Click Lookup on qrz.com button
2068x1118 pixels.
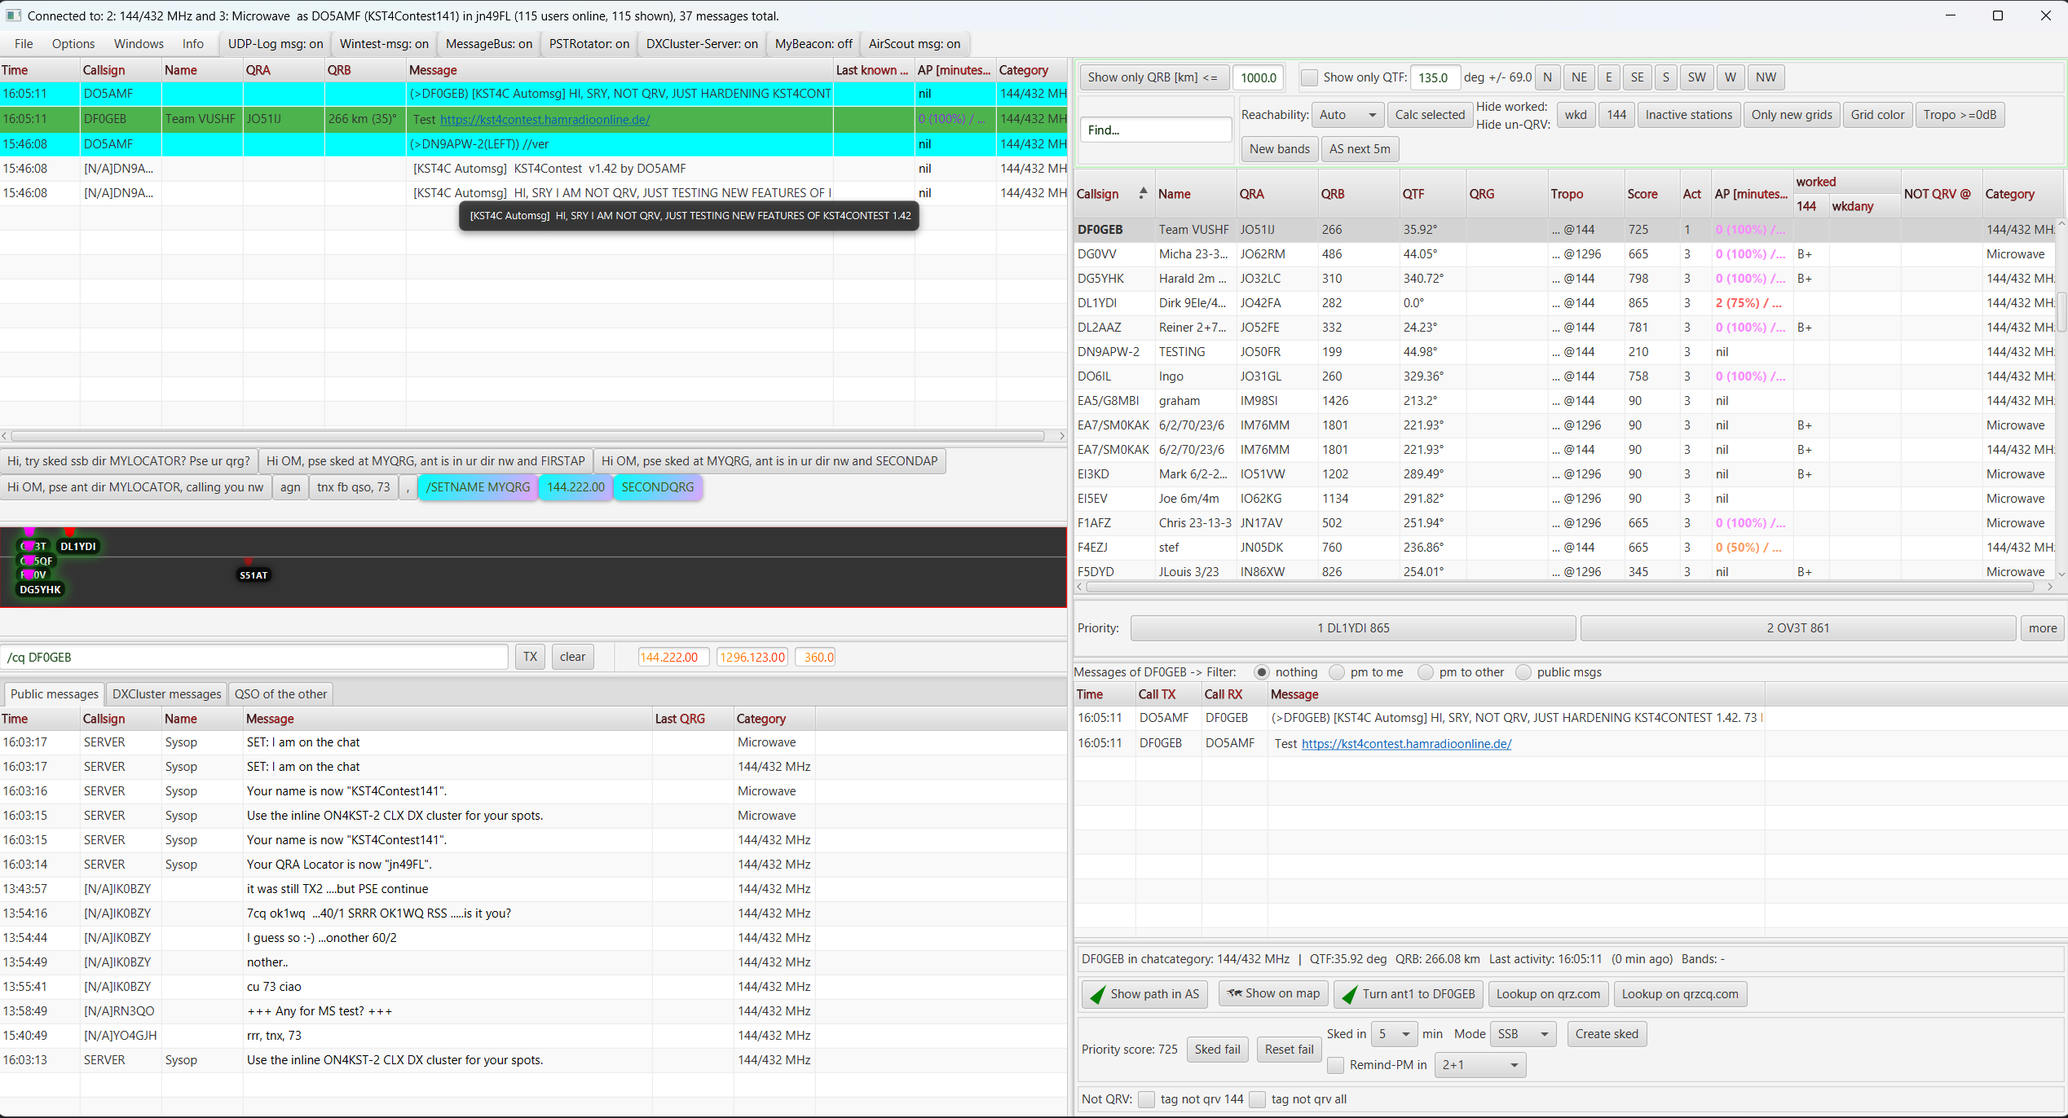[x=1549, y=994]
